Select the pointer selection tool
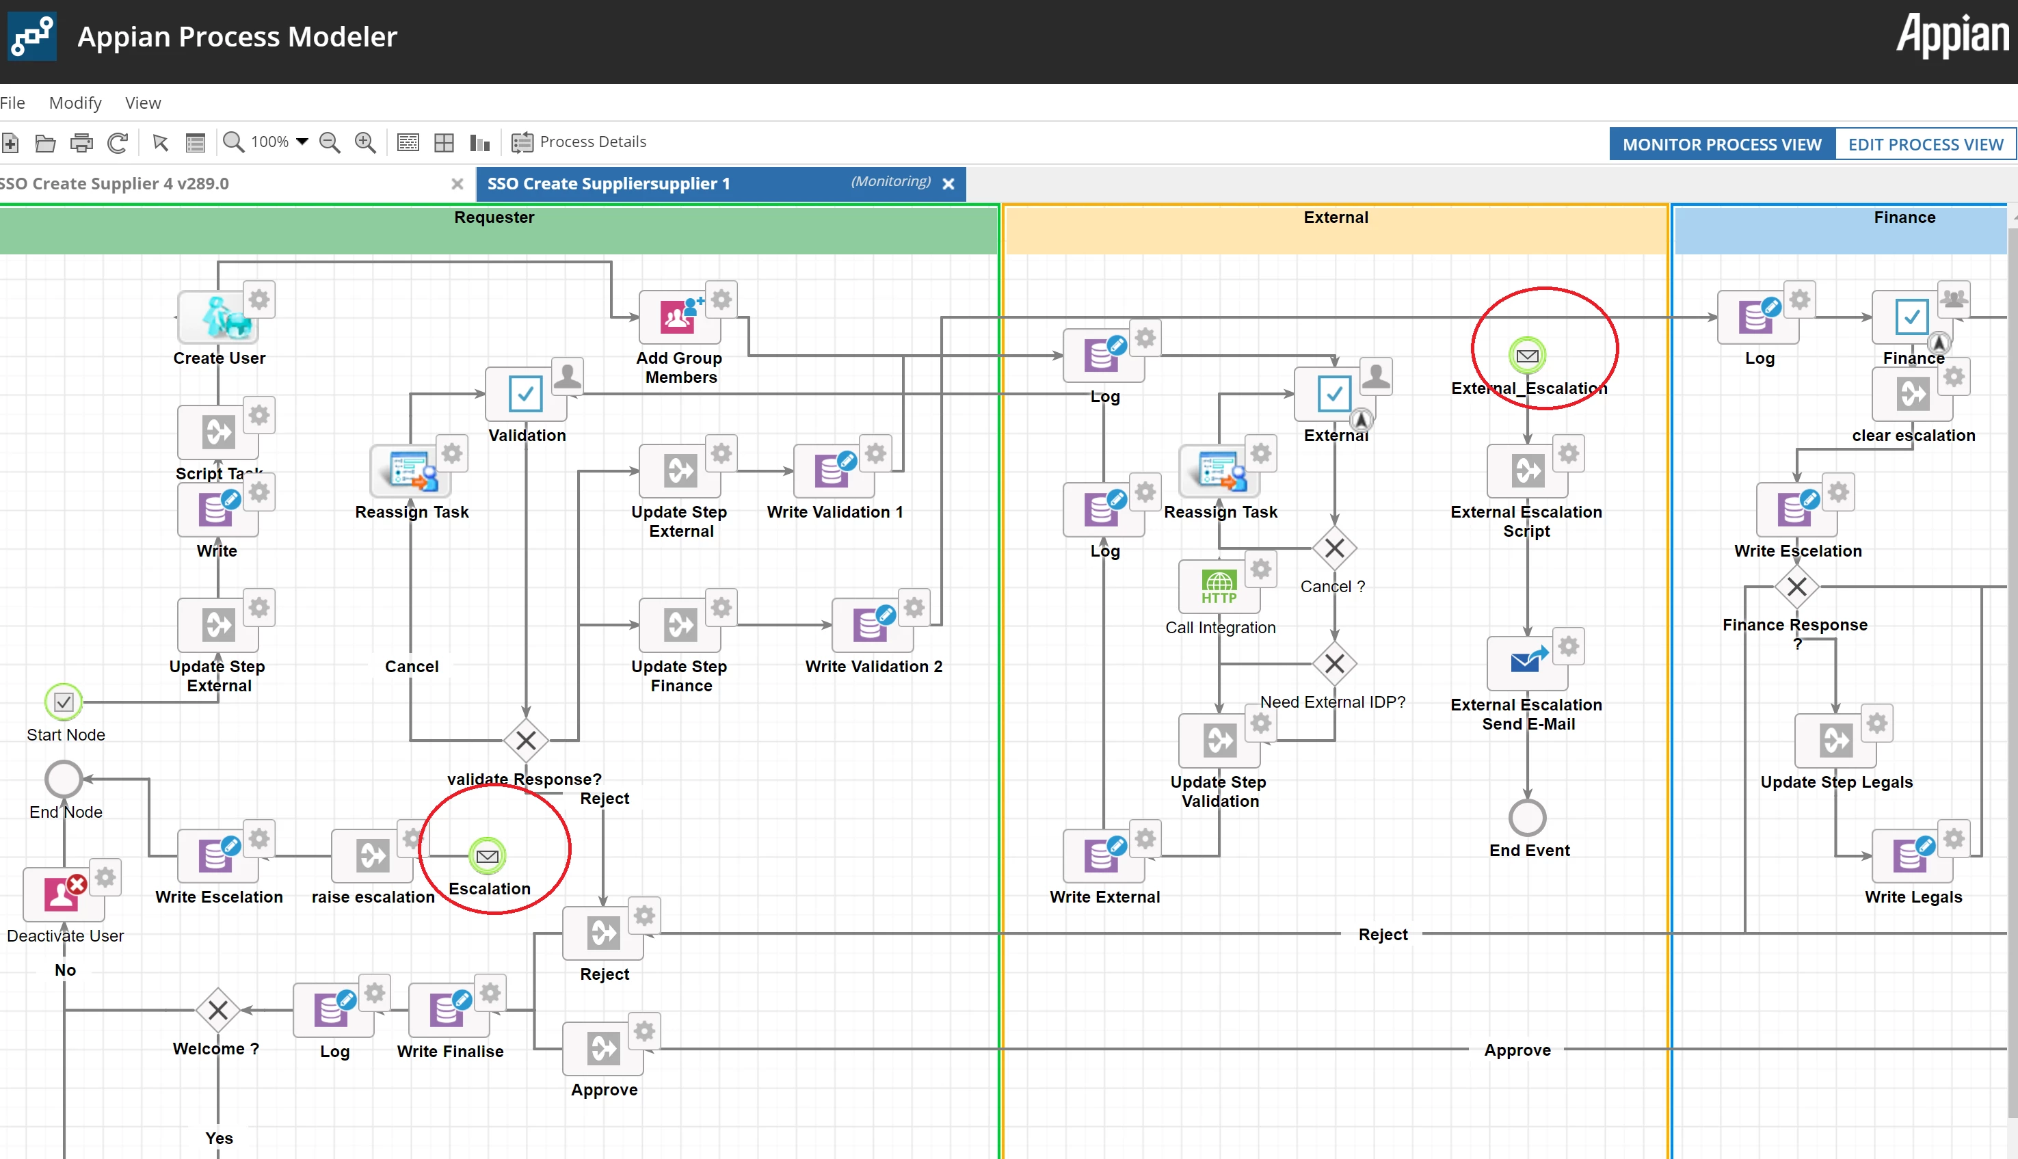The image size is (2018, 1159). [160, 142]
